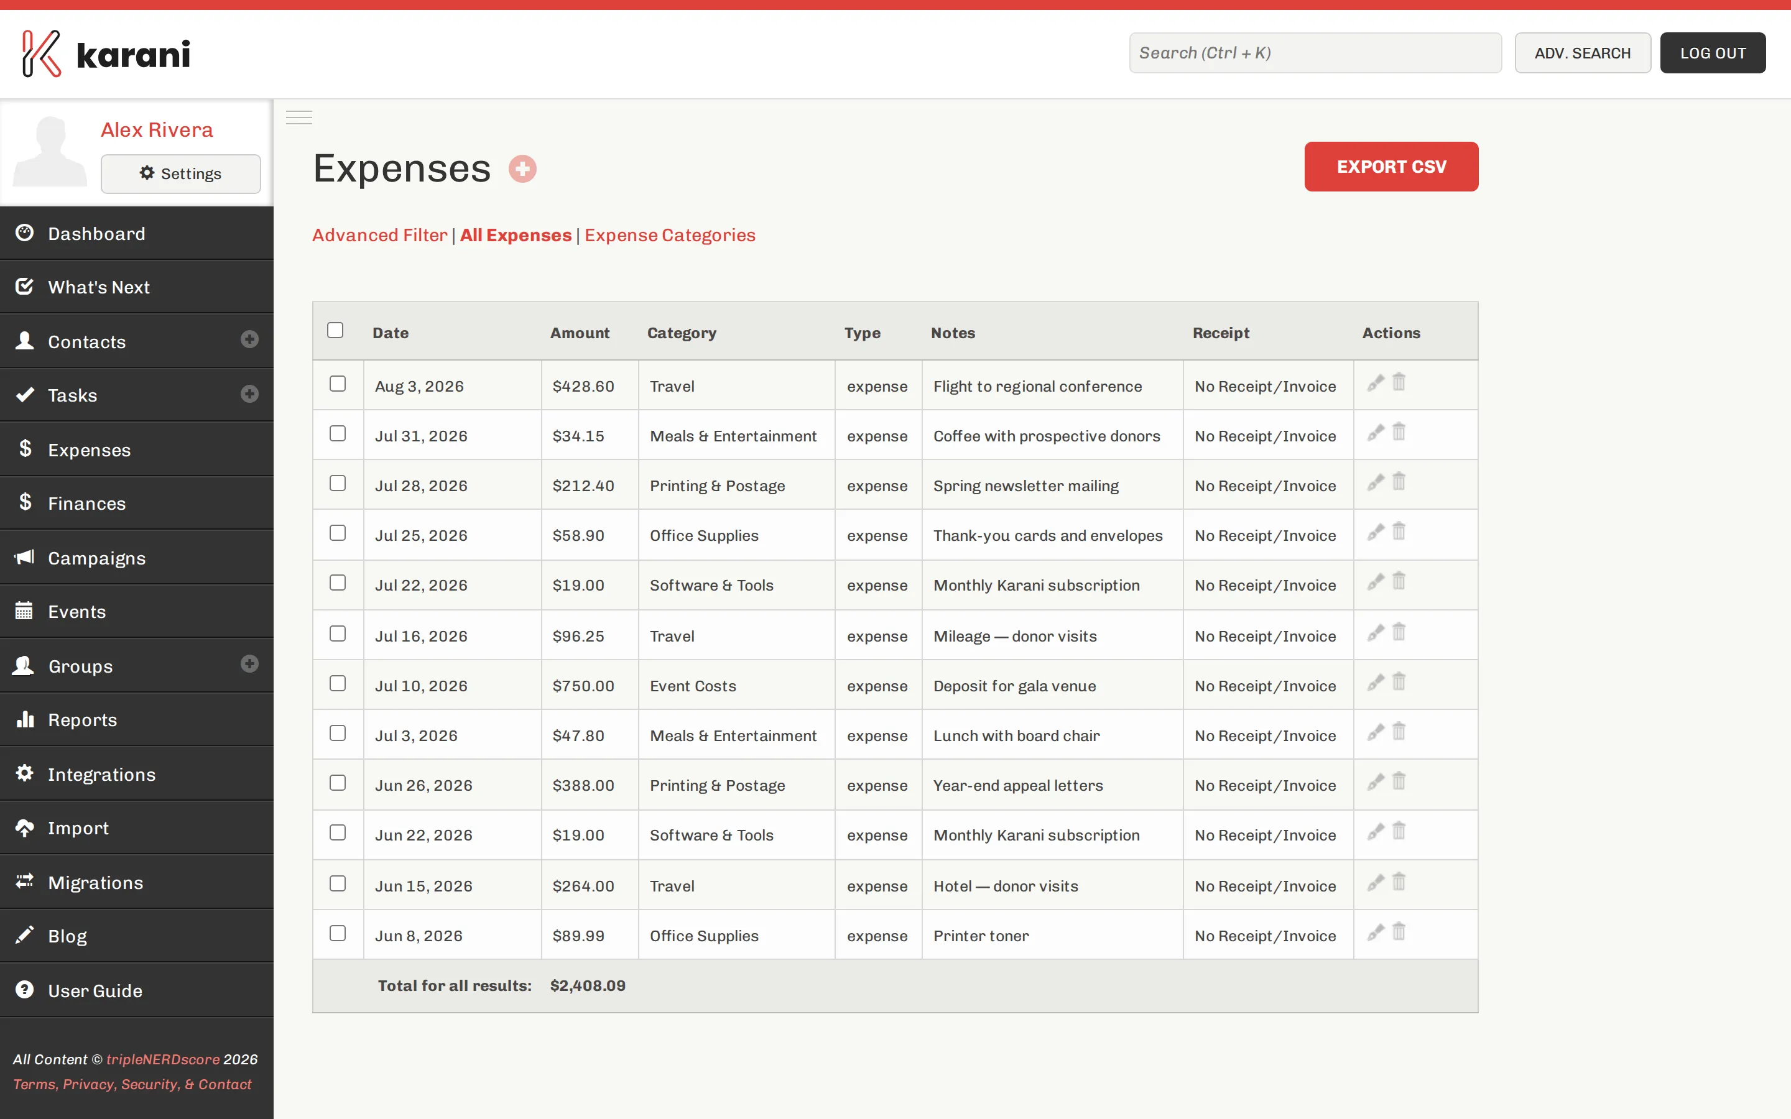Open Migrations in the sidebar
Image resolution: width=1791 pixels, height=1119 pixels.
coord(137,882)
